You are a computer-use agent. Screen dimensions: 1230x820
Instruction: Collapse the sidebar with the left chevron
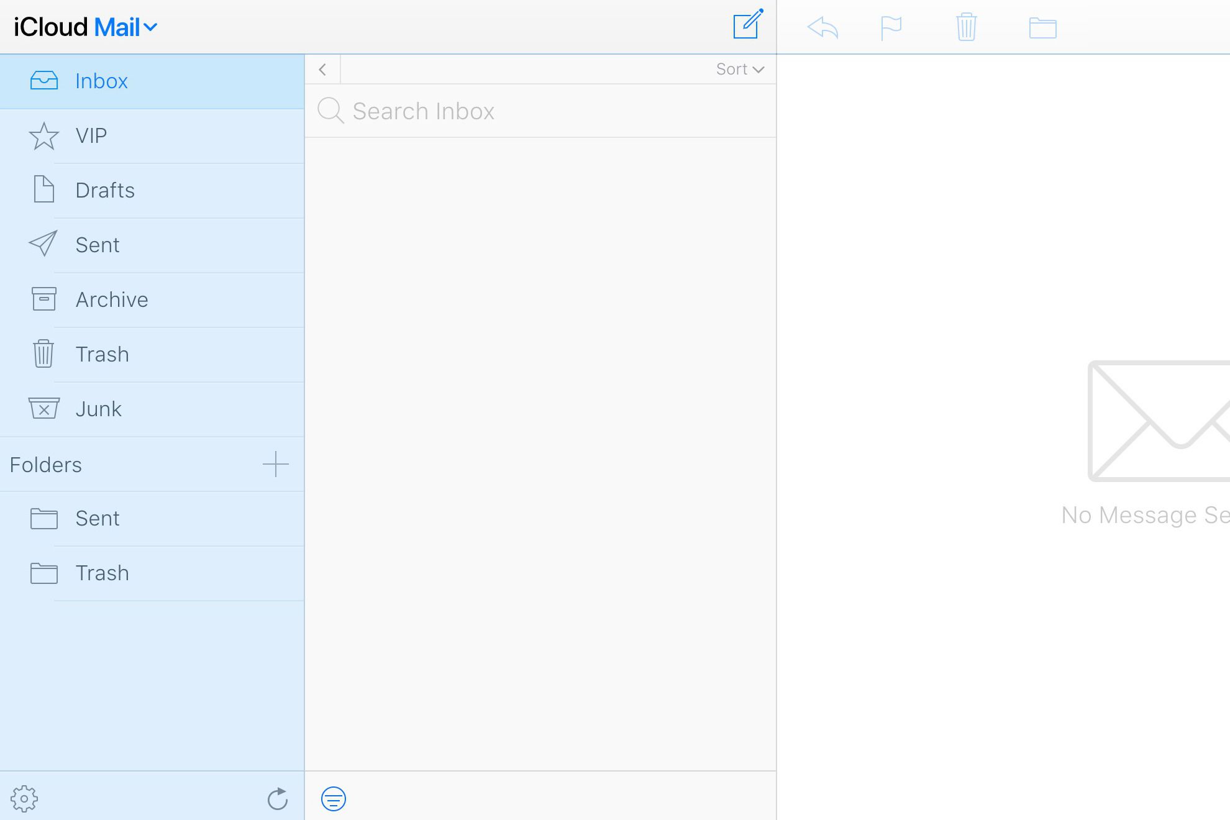point(322,70)
